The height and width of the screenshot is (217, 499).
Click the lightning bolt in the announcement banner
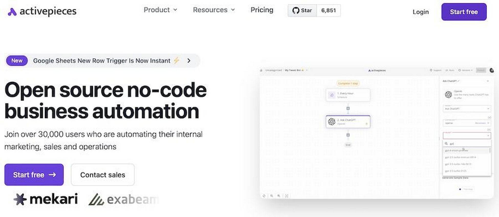(x=177, y=61)
